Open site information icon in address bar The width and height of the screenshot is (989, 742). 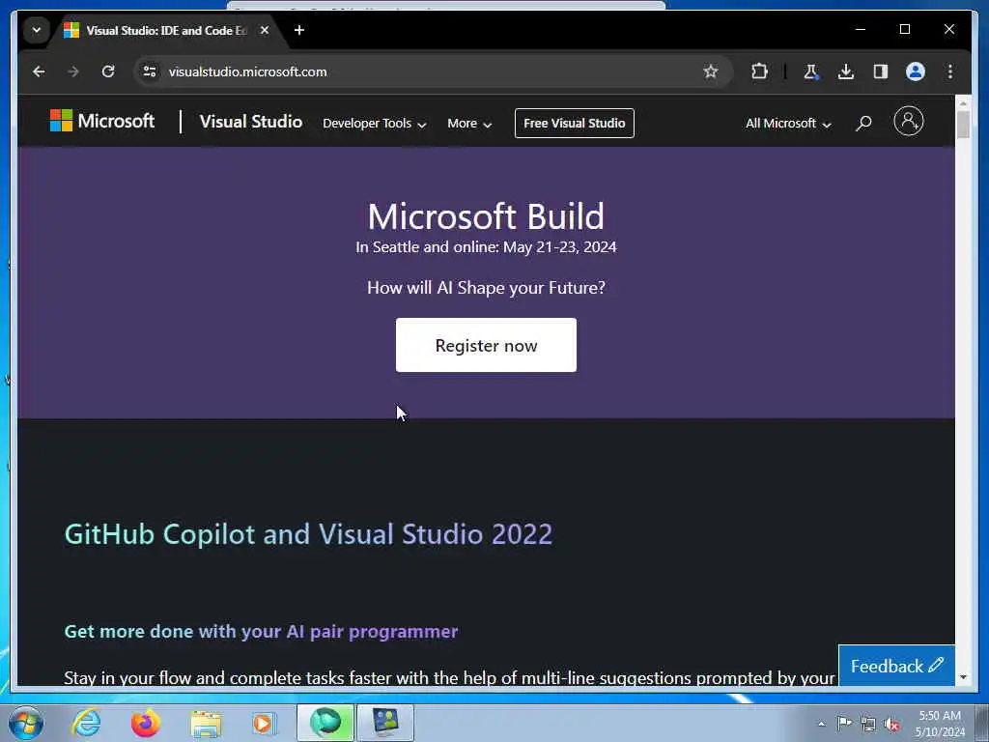[x=150, y=71]
